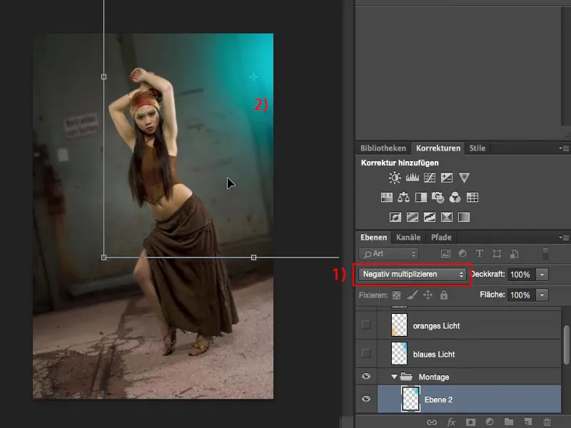The width and height of the screenshot is (571, 428).
Task: Add a layer mask
Action: pyautogui.click(x=470, y=422)
